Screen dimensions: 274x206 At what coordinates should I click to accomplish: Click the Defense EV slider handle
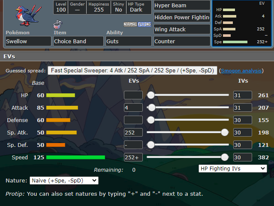tap(151, 120)
